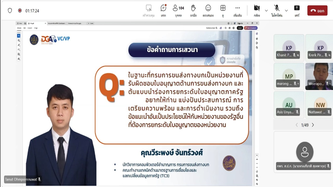Click the shield security icon

10,11
